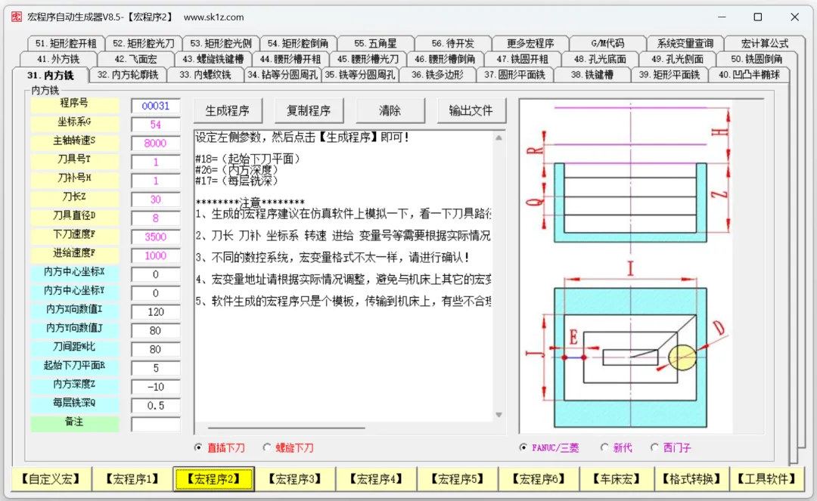
Task: Open the 54. 矩形腔倒角 tab
Action: [299, 44]
